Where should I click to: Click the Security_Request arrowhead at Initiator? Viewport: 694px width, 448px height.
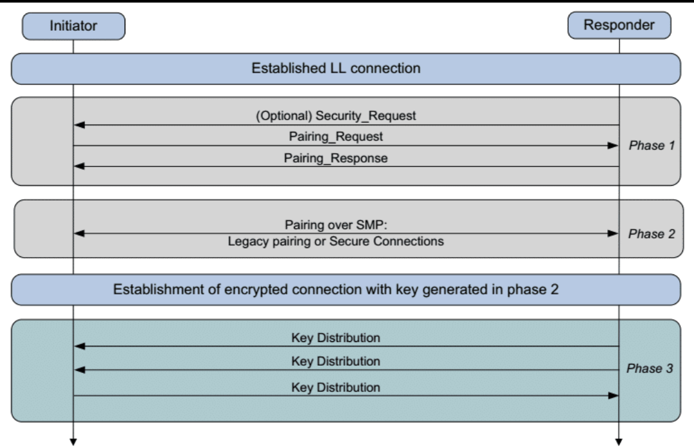[x=78, y=125]
